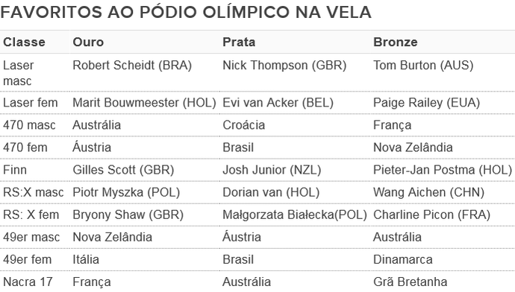Click Tom Burton (AUS) entry

[x=423, y=66]
